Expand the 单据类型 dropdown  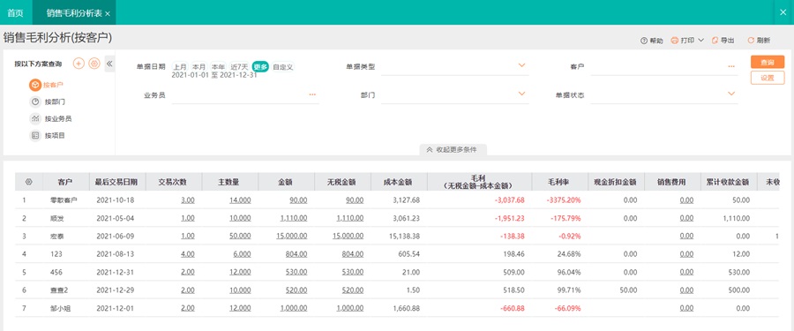(522, 65)
